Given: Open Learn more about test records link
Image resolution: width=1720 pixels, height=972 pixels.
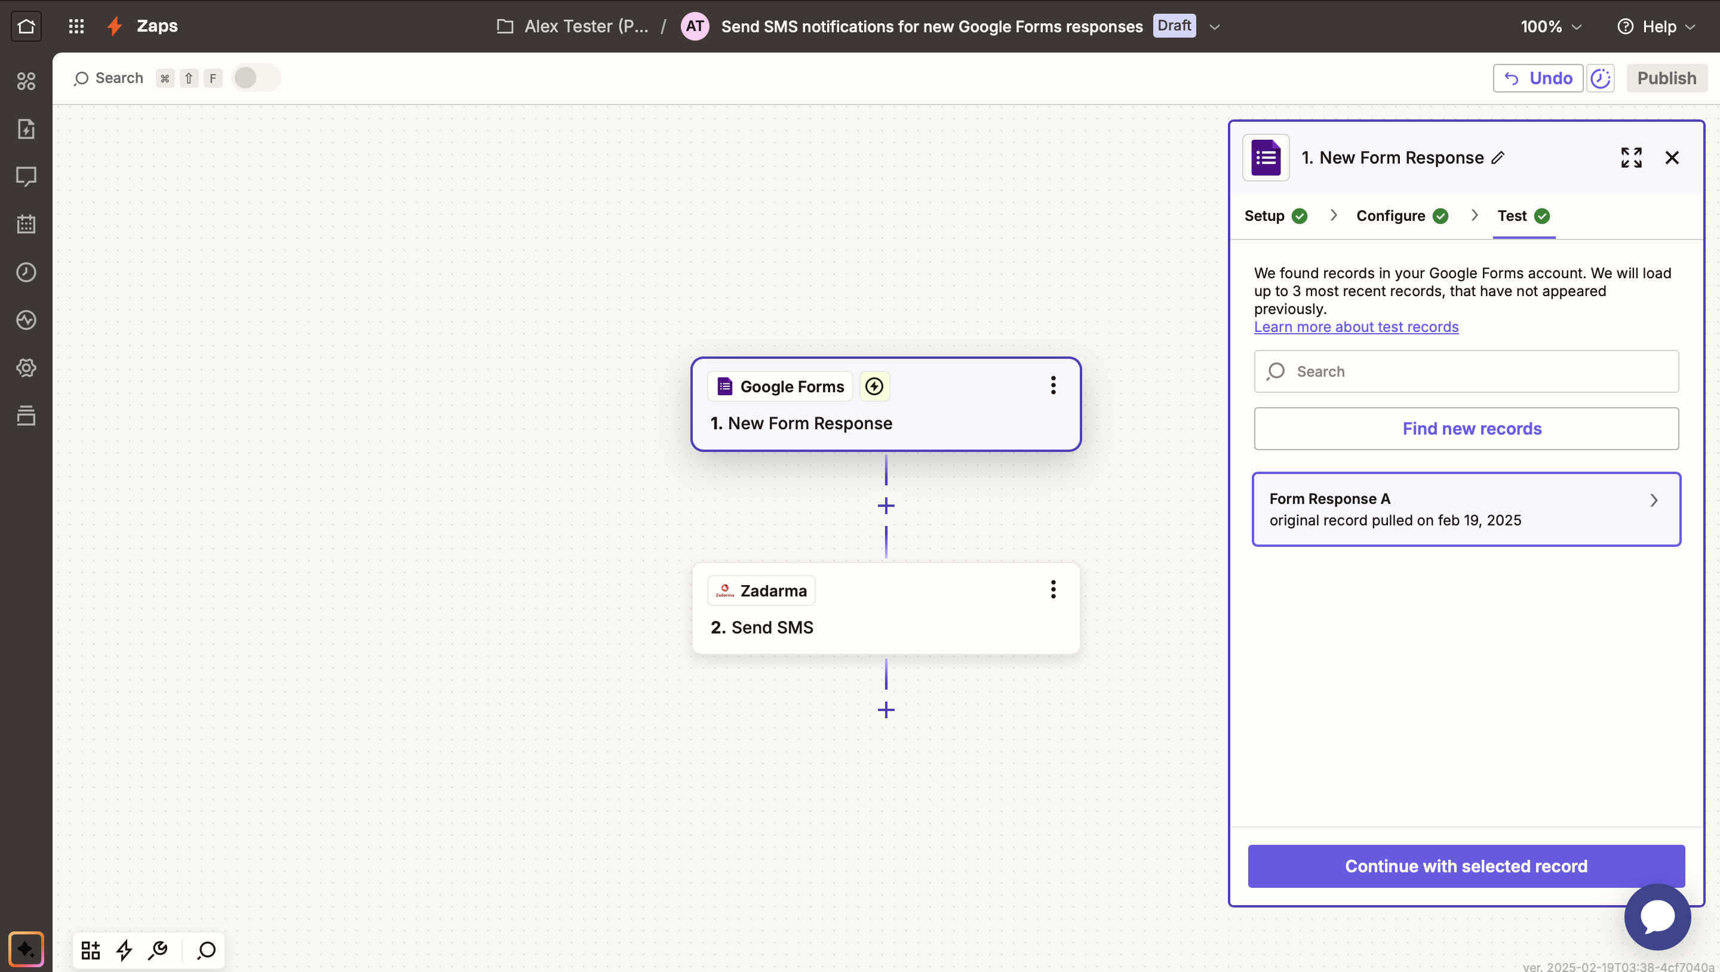Looking at the screenshot, I should (x=1356, y=327).
